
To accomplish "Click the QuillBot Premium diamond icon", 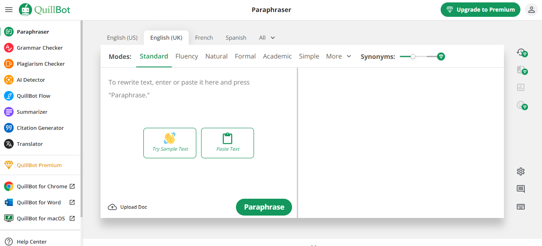I will (x=9, y=165).
